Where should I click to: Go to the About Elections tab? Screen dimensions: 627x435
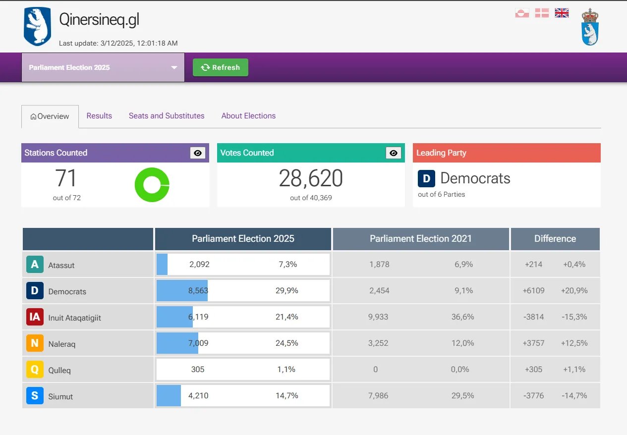tap(248, 116)
